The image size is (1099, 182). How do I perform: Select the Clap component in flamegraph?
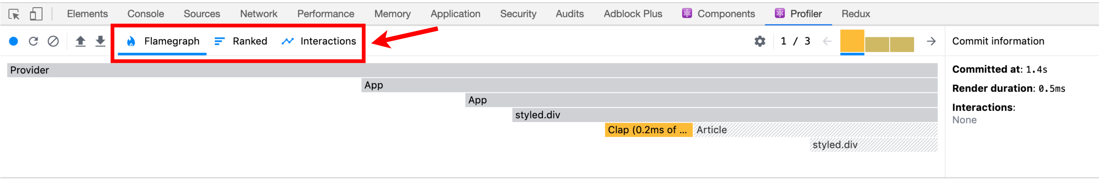coord(648,130)
